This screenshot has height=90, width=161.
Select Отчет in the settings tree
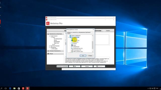point(54,44)
